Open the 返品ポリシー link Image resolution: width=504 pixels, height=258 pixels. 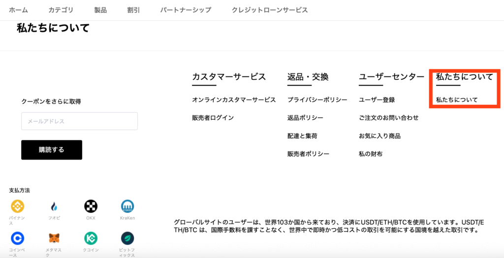[x=305, y=118]
